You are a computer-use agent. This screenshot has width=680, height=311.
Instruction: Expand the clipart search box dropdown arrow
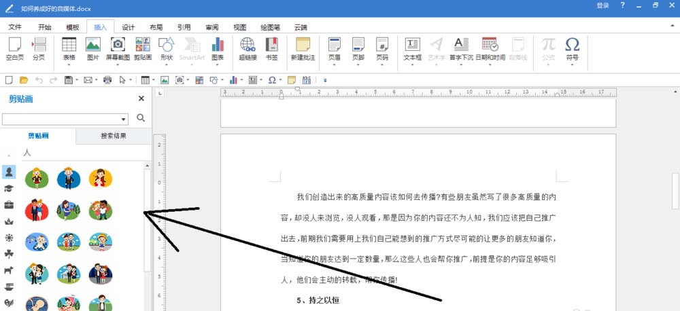pyautogui.click(x=124, y=119)
